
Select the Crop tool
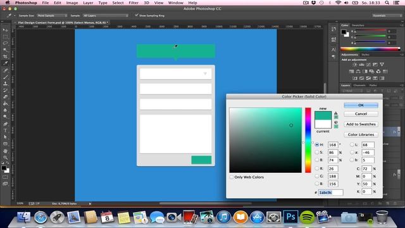5,56
